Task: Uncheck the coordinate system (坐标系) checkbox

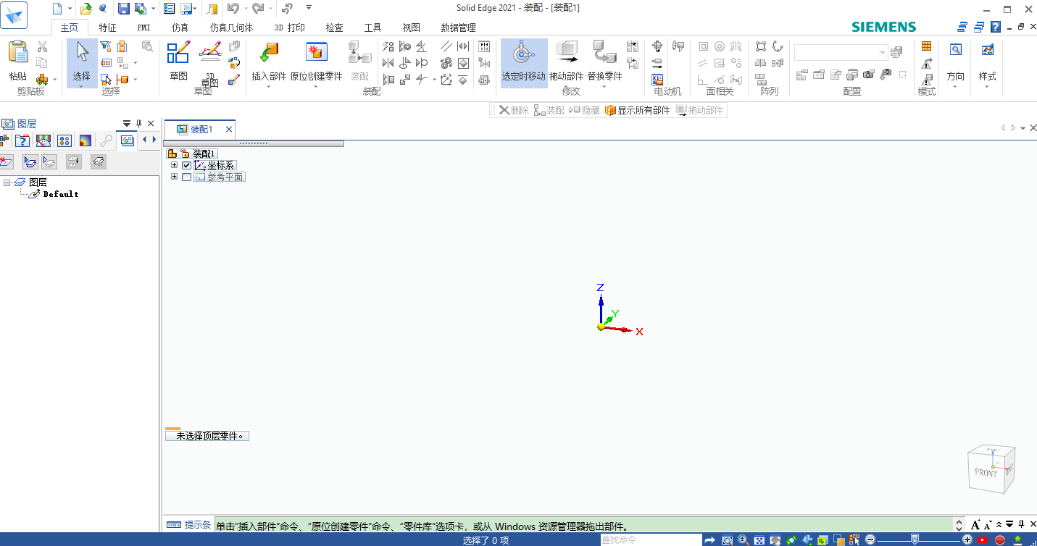Action: pos(187,166)
